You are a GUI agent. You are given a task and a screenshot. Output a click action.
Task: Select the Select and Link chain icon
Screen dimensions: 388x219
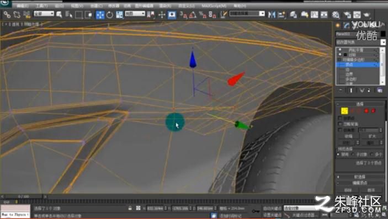coord(7,14)
